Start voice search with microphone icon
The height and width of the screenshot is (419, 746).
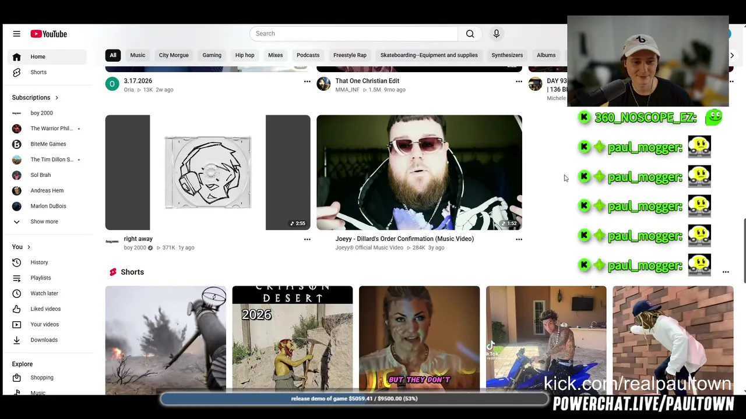point(497,34)
